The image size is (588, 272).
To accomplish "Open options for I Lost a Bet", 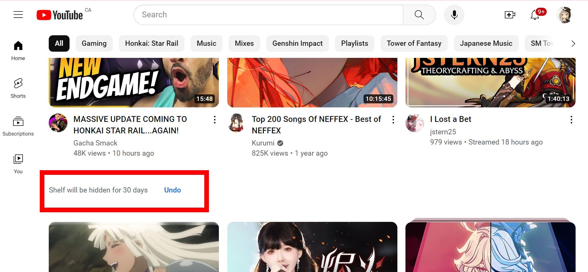I will pyautogui.click(x=571, y=120).
